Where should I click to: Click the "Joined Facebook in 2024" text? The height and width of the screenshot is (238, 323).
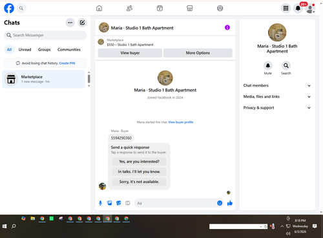pos(165,98)
